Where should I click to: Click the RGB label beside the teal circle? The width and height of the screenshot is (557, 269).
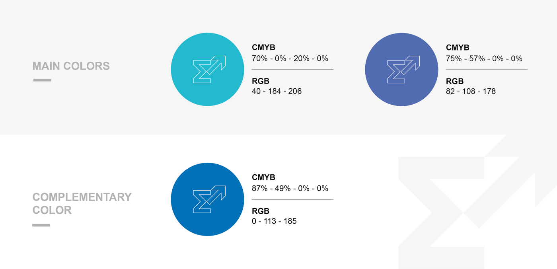click(261, 81)
